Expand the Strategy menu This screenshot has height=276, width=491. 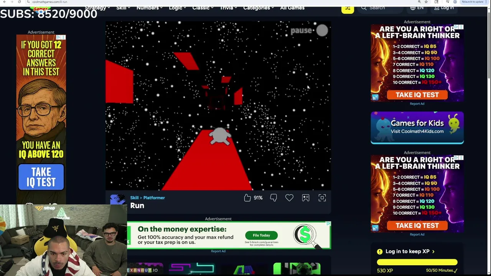[x=97, y=8]
